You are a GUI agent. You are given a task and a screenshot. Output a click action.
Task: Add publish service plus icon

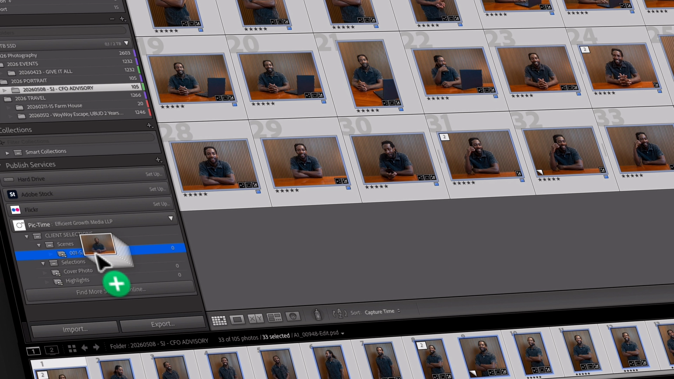[159, 160]
